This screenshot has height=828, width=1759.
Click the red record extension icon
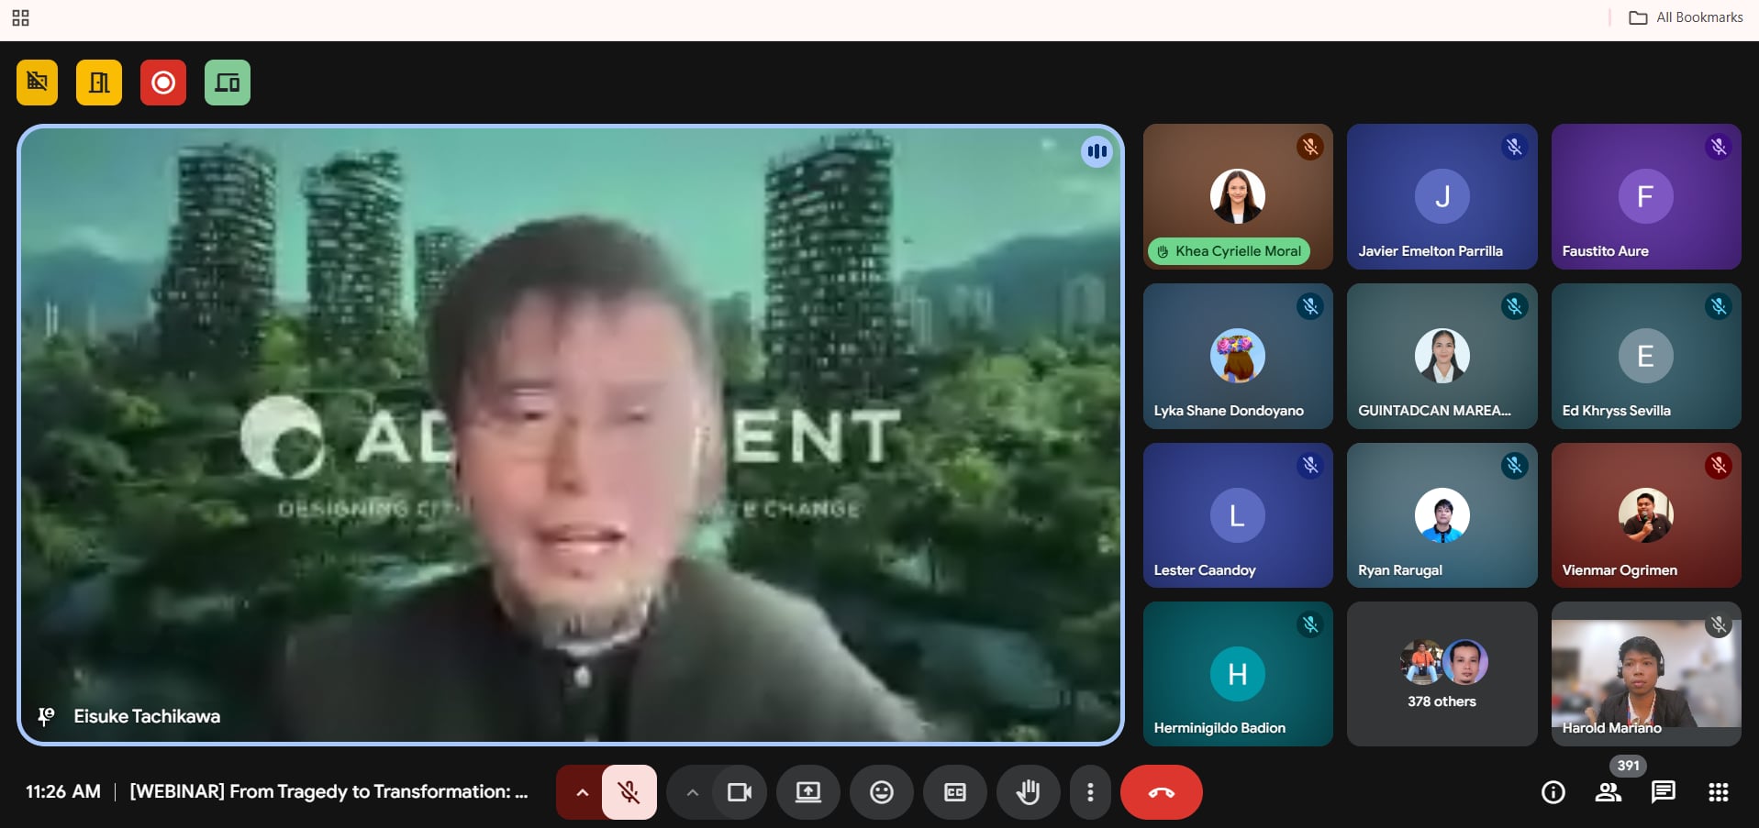click(x=163, y=83)
